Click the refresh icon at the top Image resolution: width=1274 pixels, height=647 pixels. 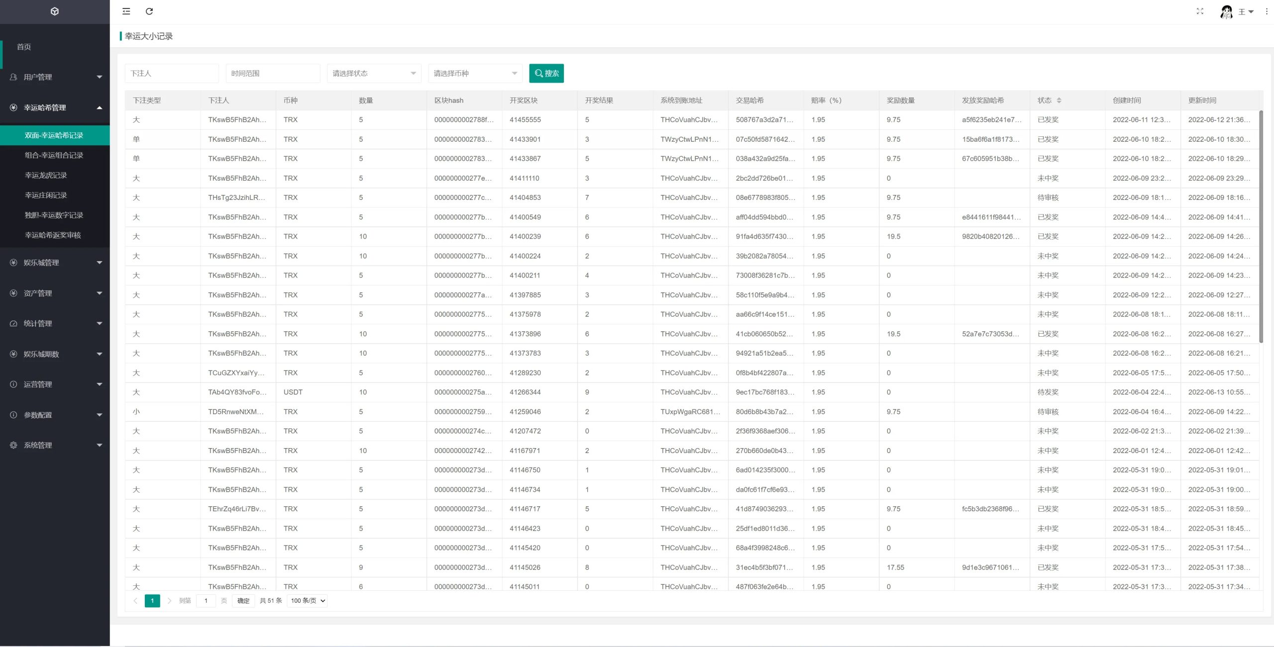click(149, 11)
